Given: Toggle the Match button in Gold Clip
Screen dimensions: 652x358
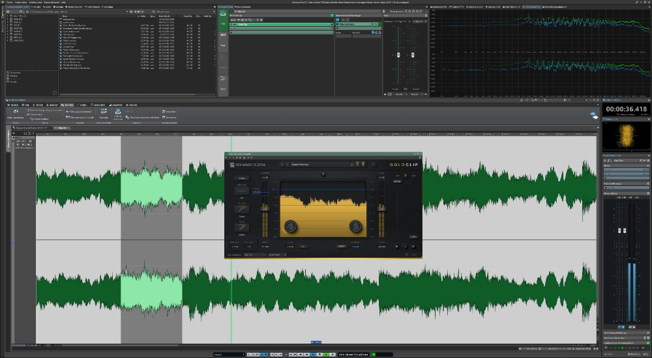Looking at the screenshot, I should pyautogui.click(x=342, y=246).
